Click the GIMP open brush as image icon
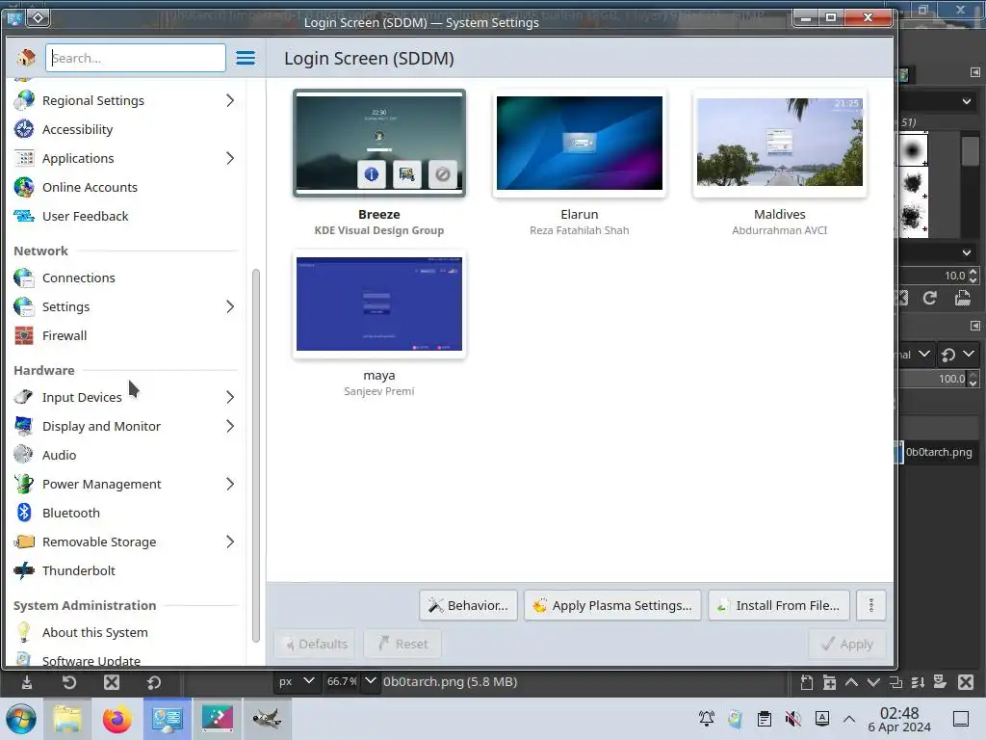 point(963,299)
